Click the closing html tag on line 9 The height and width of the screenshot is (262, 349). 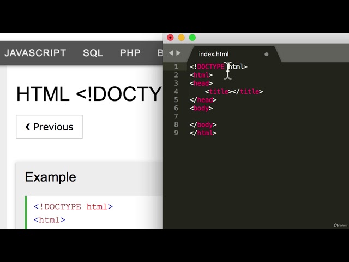pos(203,133)
